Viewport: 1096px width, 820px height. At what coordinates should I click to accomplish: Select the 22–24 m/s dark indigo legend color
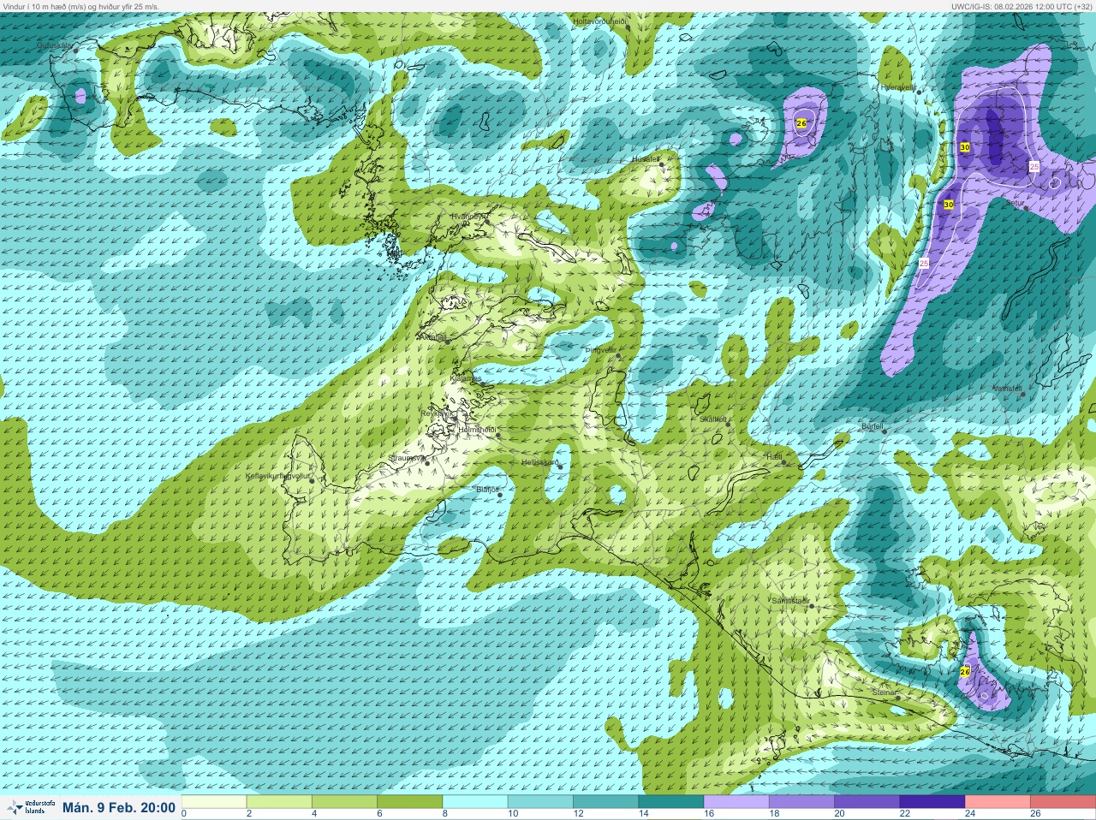[931, 802]
